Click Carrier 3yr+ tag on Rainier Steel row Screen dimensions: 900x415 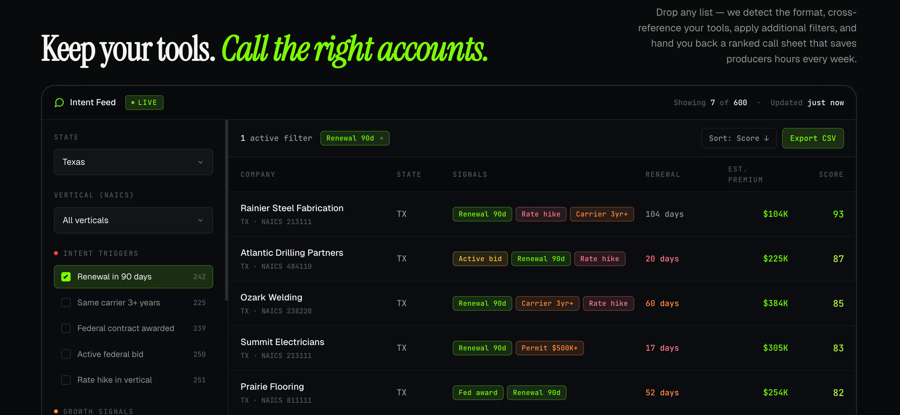[x=602, y=214]
